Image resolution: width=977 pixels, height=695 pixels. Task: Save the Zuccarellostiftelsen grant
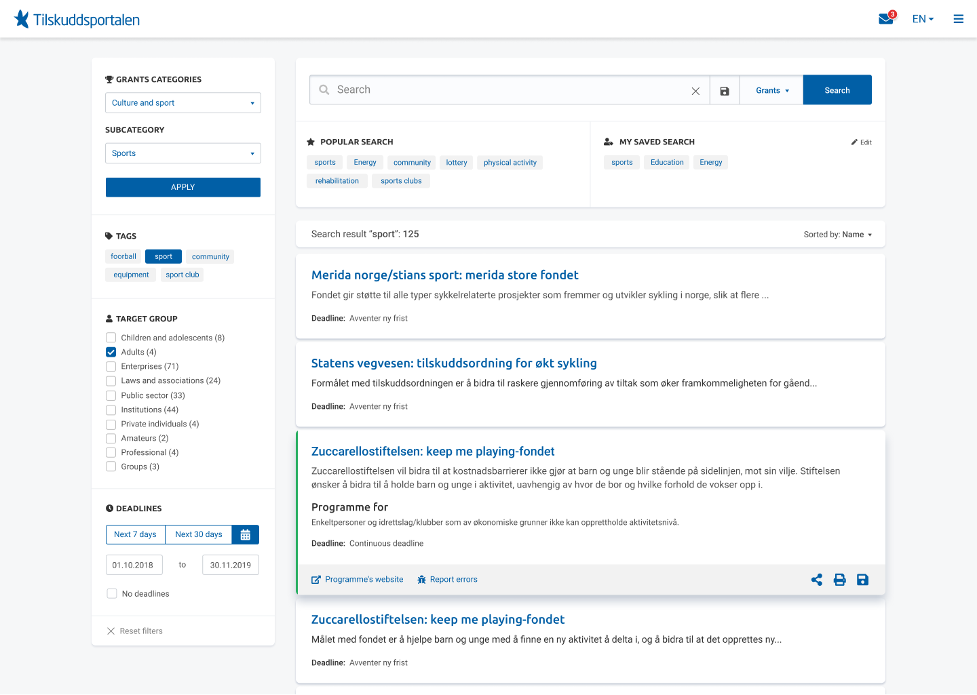(x=862, y=580)
